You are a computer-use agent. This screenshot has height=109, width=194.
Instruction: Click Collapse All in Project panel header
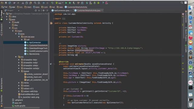39,11
